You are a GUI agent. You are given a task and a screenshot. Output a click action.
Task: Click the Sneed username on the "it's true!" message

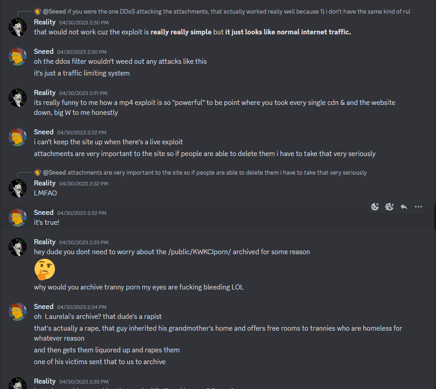click(43, 213)
